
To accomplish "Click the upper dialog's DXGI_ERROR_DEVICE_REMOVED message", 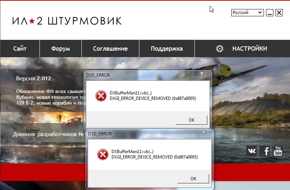I will [x=153, y=98].
